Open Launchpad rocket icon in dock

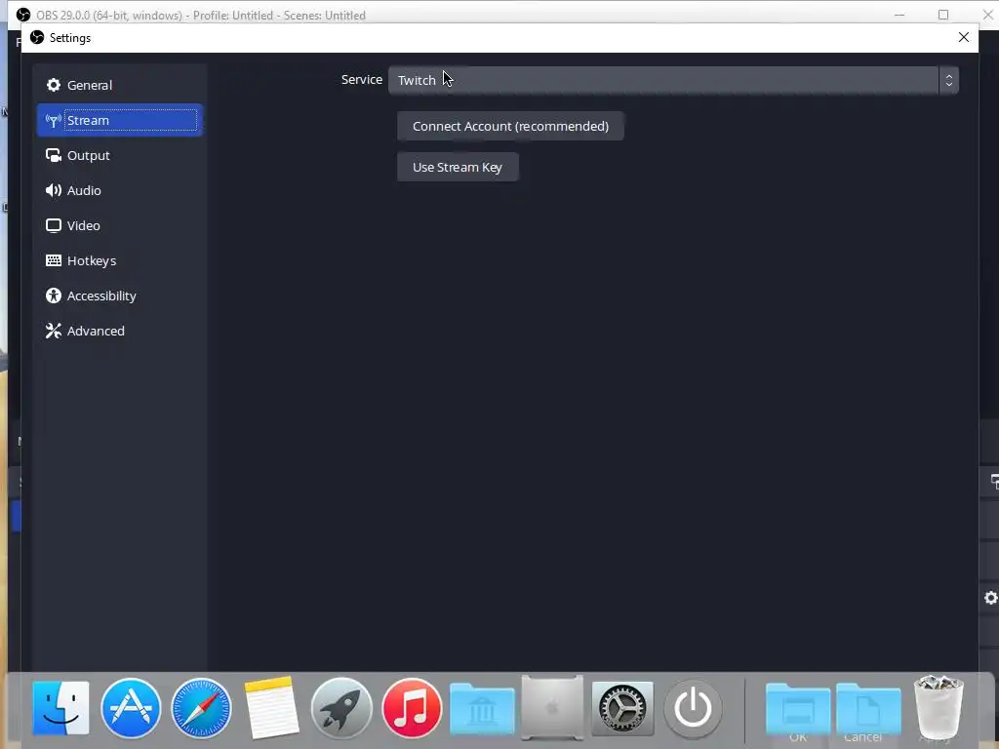tap(341, 708)
